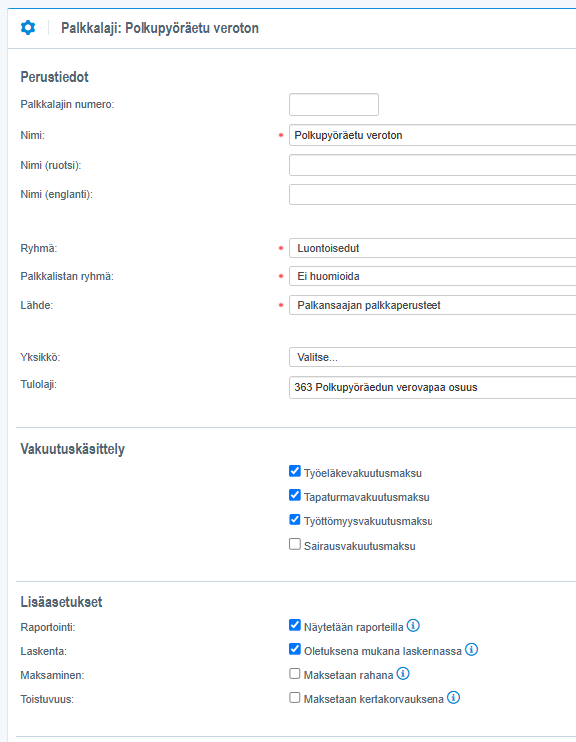Check the Maksetaan kertakorvauksena checkbox

[x=295, y=698]
